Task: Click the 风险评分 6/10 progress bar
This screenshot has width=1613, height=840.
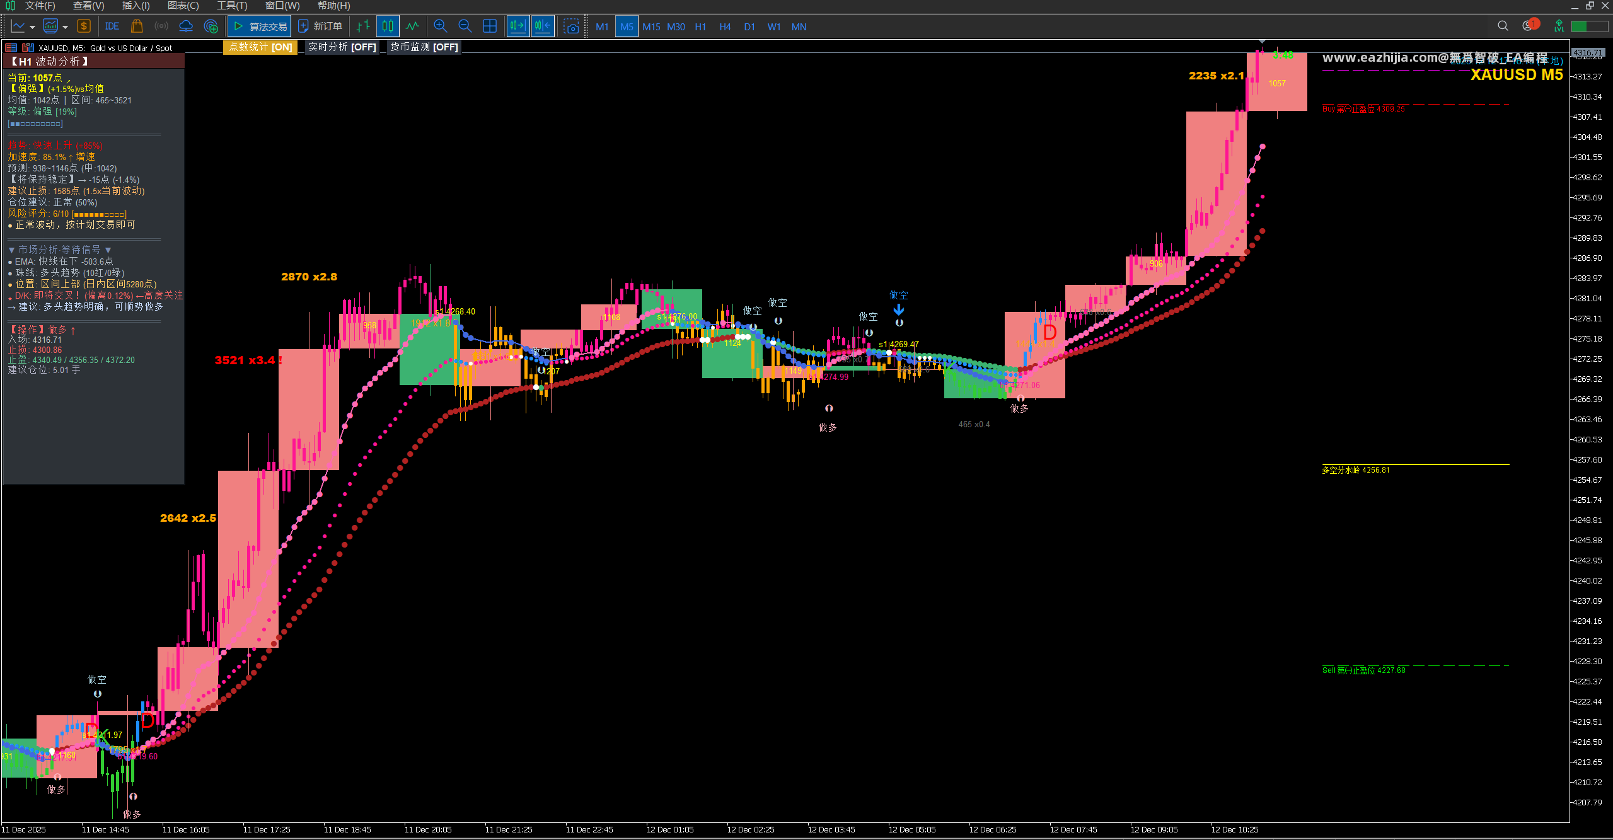Action: 100,214
